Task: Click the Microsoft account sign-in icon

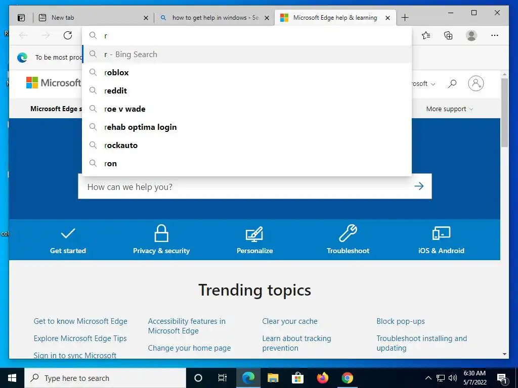Action: pyautogui.click(x=476, y=83)
